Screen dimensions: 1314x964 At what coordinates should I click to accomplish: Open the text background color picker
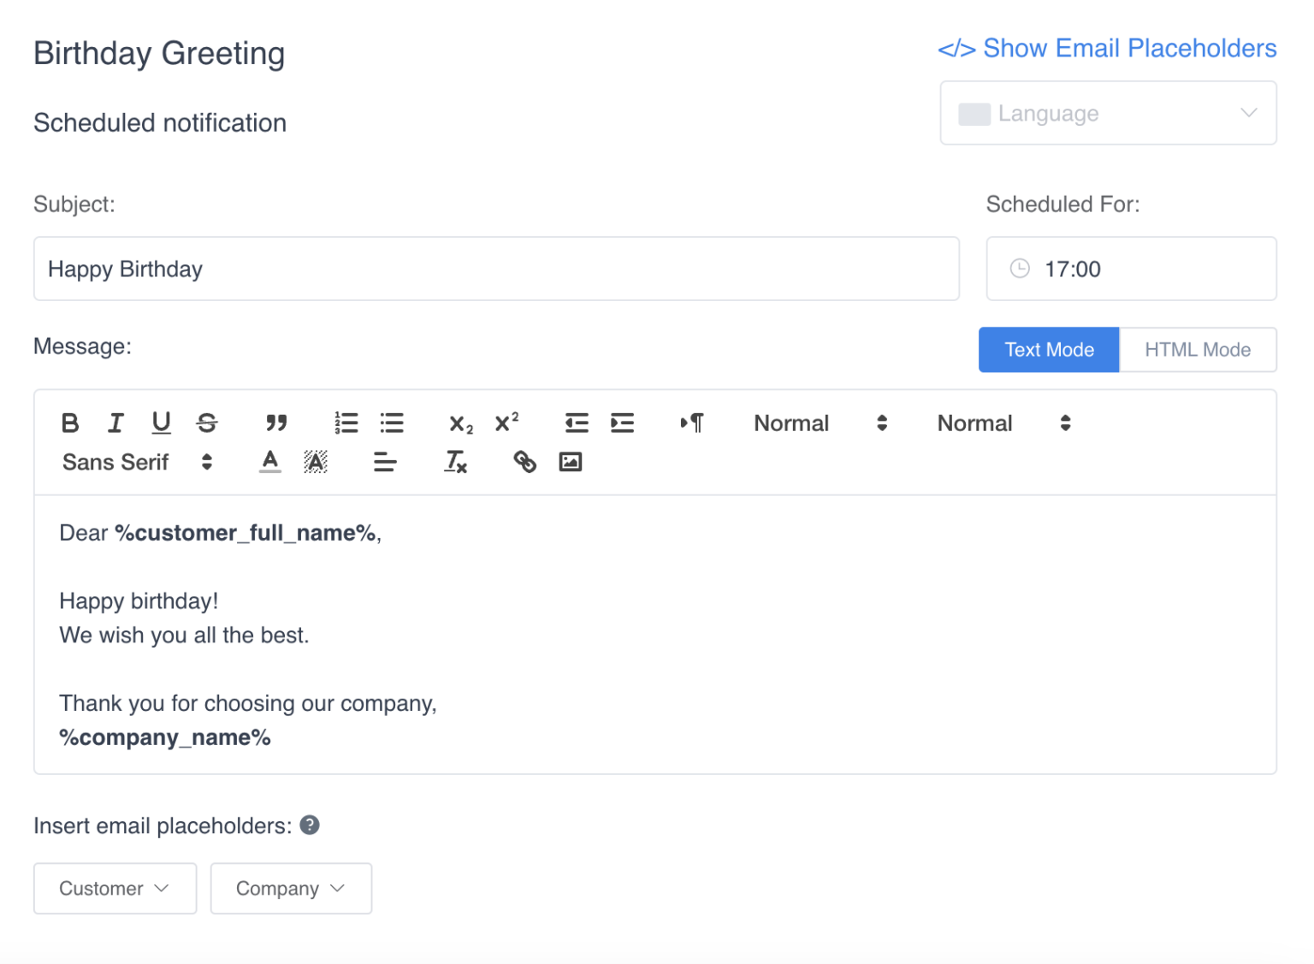tap(316, 462)
